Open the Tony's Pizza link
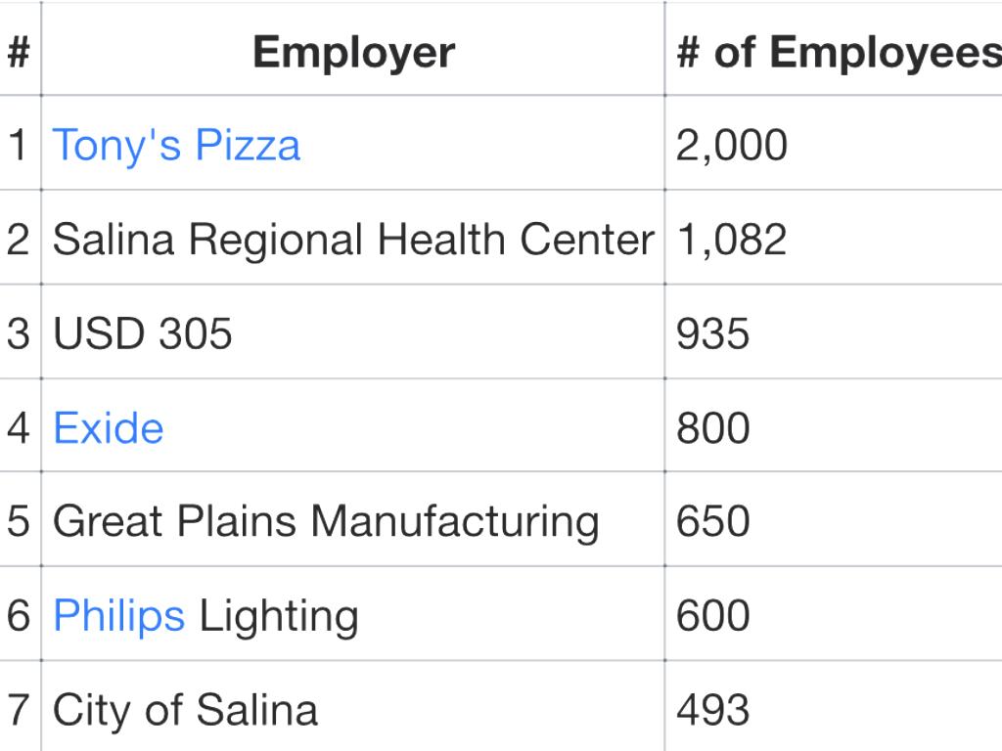This screenshot has width=1002, height=751. [176, 145]
